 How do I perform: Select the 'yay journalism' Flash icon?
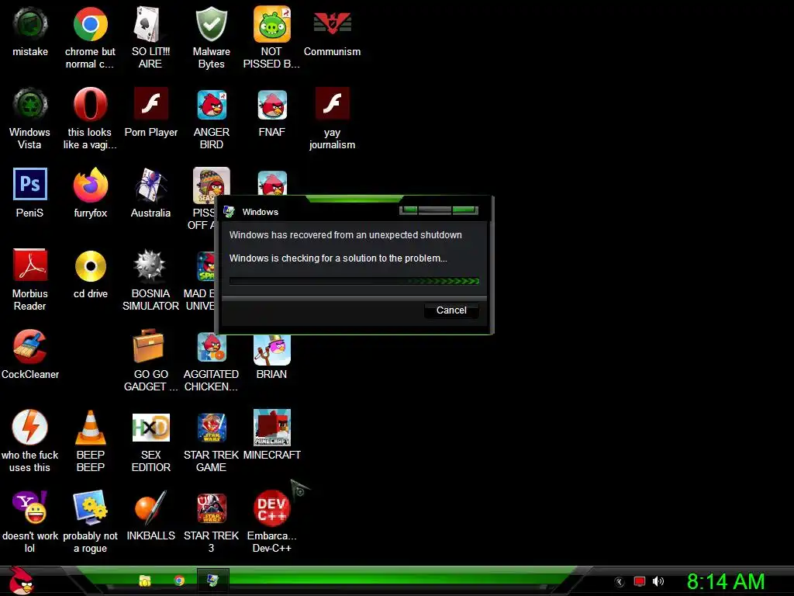332,103
